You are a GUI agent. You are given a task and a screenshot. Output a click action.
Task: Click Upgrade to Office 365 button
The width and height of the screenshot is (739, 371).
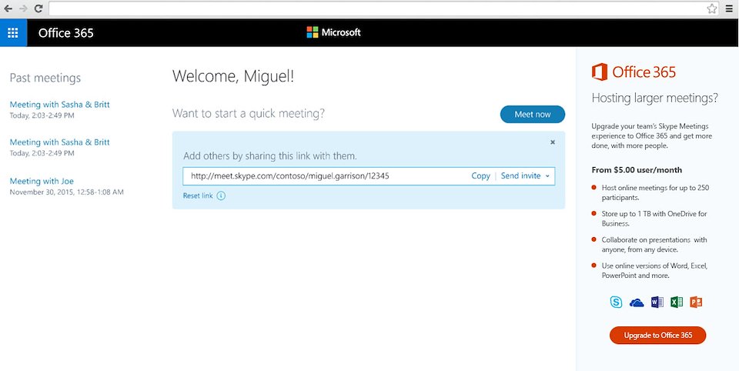point(658,335)
